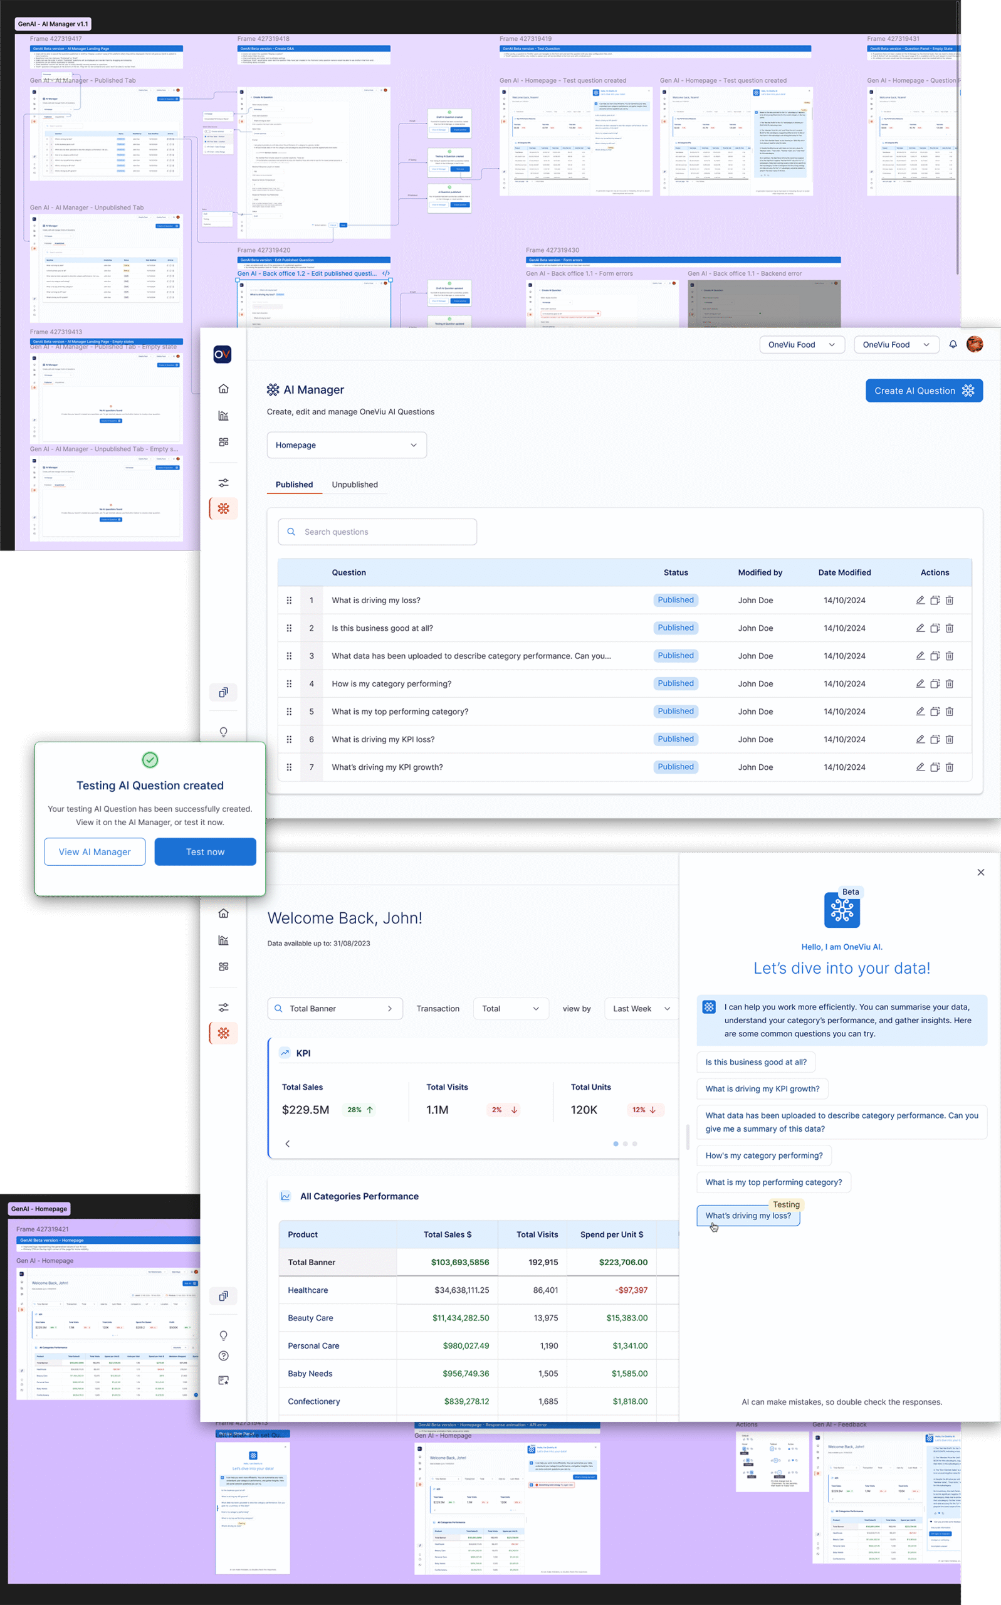Close the OneViu AI chat panel
The image size is (1001, 1605).
pos(980,872)
